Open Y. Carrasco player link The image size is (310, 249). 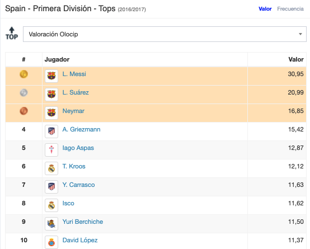(x=78, y=185)
